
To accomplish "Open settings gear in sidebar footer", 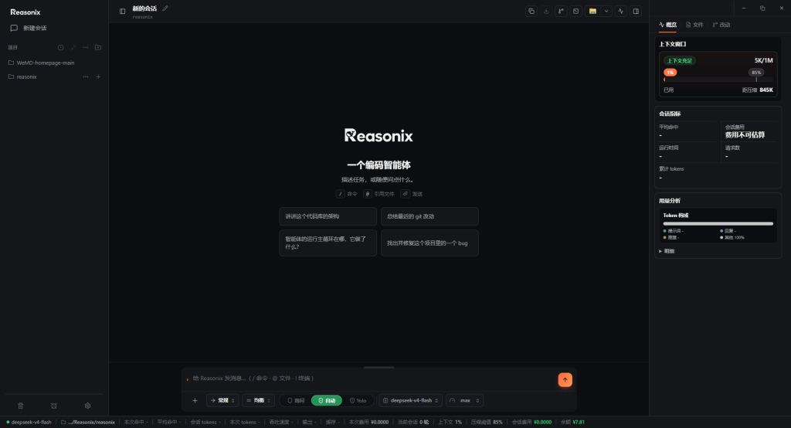I will click(88, 406).
